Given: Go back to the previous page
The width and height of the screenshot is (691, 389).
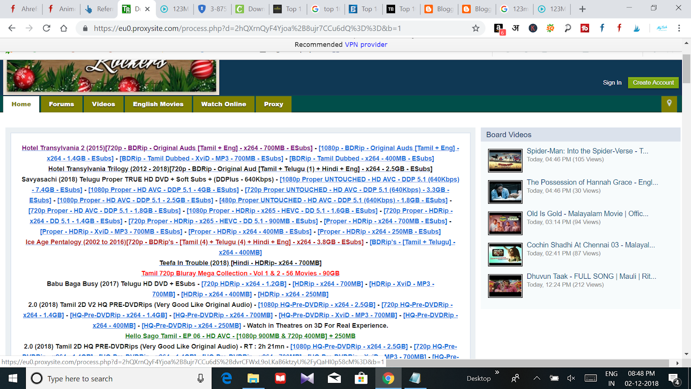Looking at the screenshot, I should 12,28.
